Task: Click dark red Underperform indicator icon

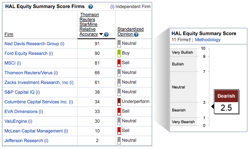Action: pos(119,102)
